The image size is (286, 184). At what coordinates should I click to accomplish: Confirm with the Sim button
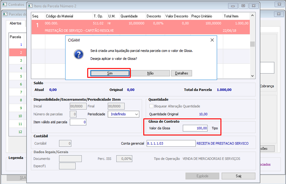pyautogui.click(x=110, y=73)
